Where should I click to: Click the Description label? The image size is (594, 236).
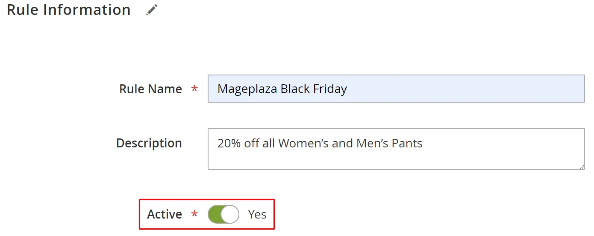(149, 143)
